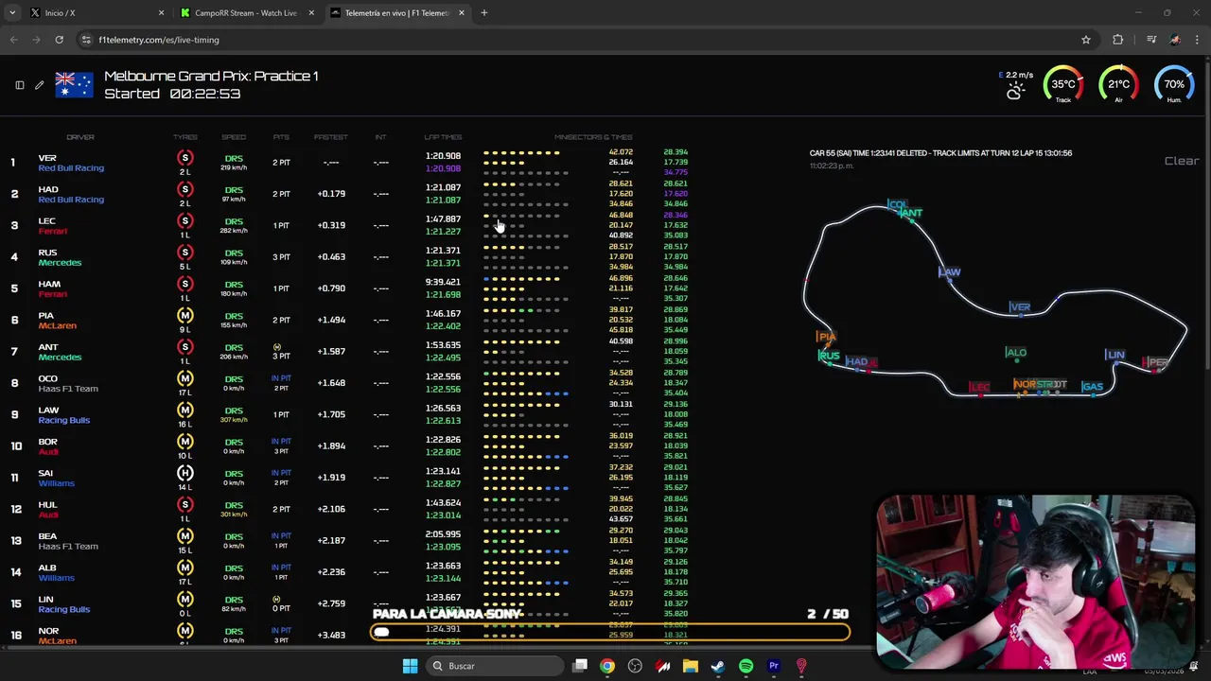Click the taskbar Buscar search box

click(494, 666)
